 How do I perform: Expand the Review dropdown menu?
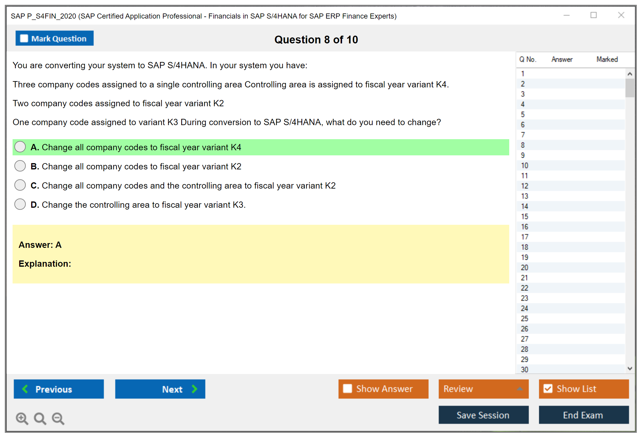coord(520,389)
